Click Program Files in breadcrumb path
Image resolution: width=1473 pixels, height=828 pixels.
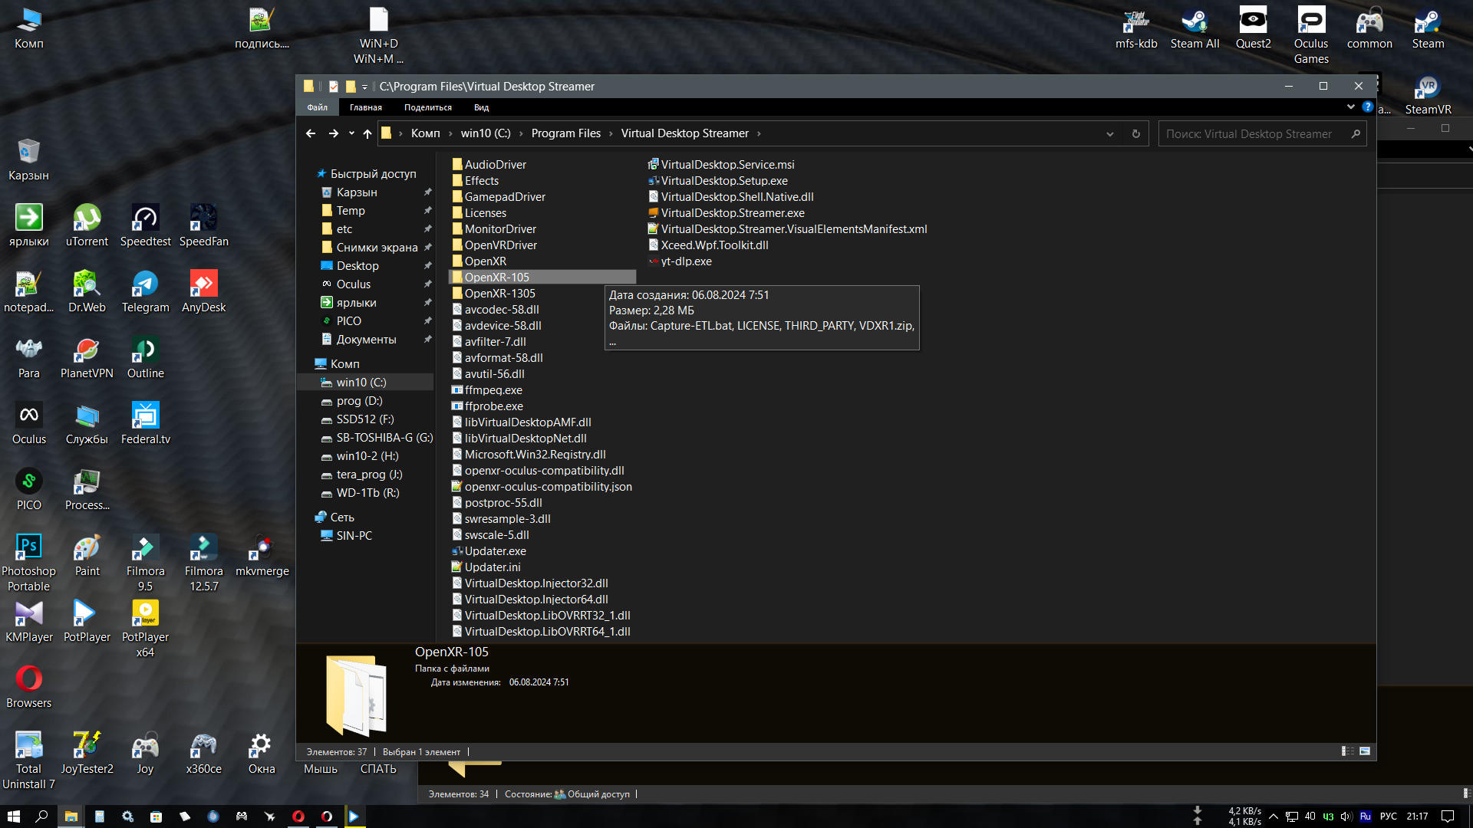(x=565, y=133)
